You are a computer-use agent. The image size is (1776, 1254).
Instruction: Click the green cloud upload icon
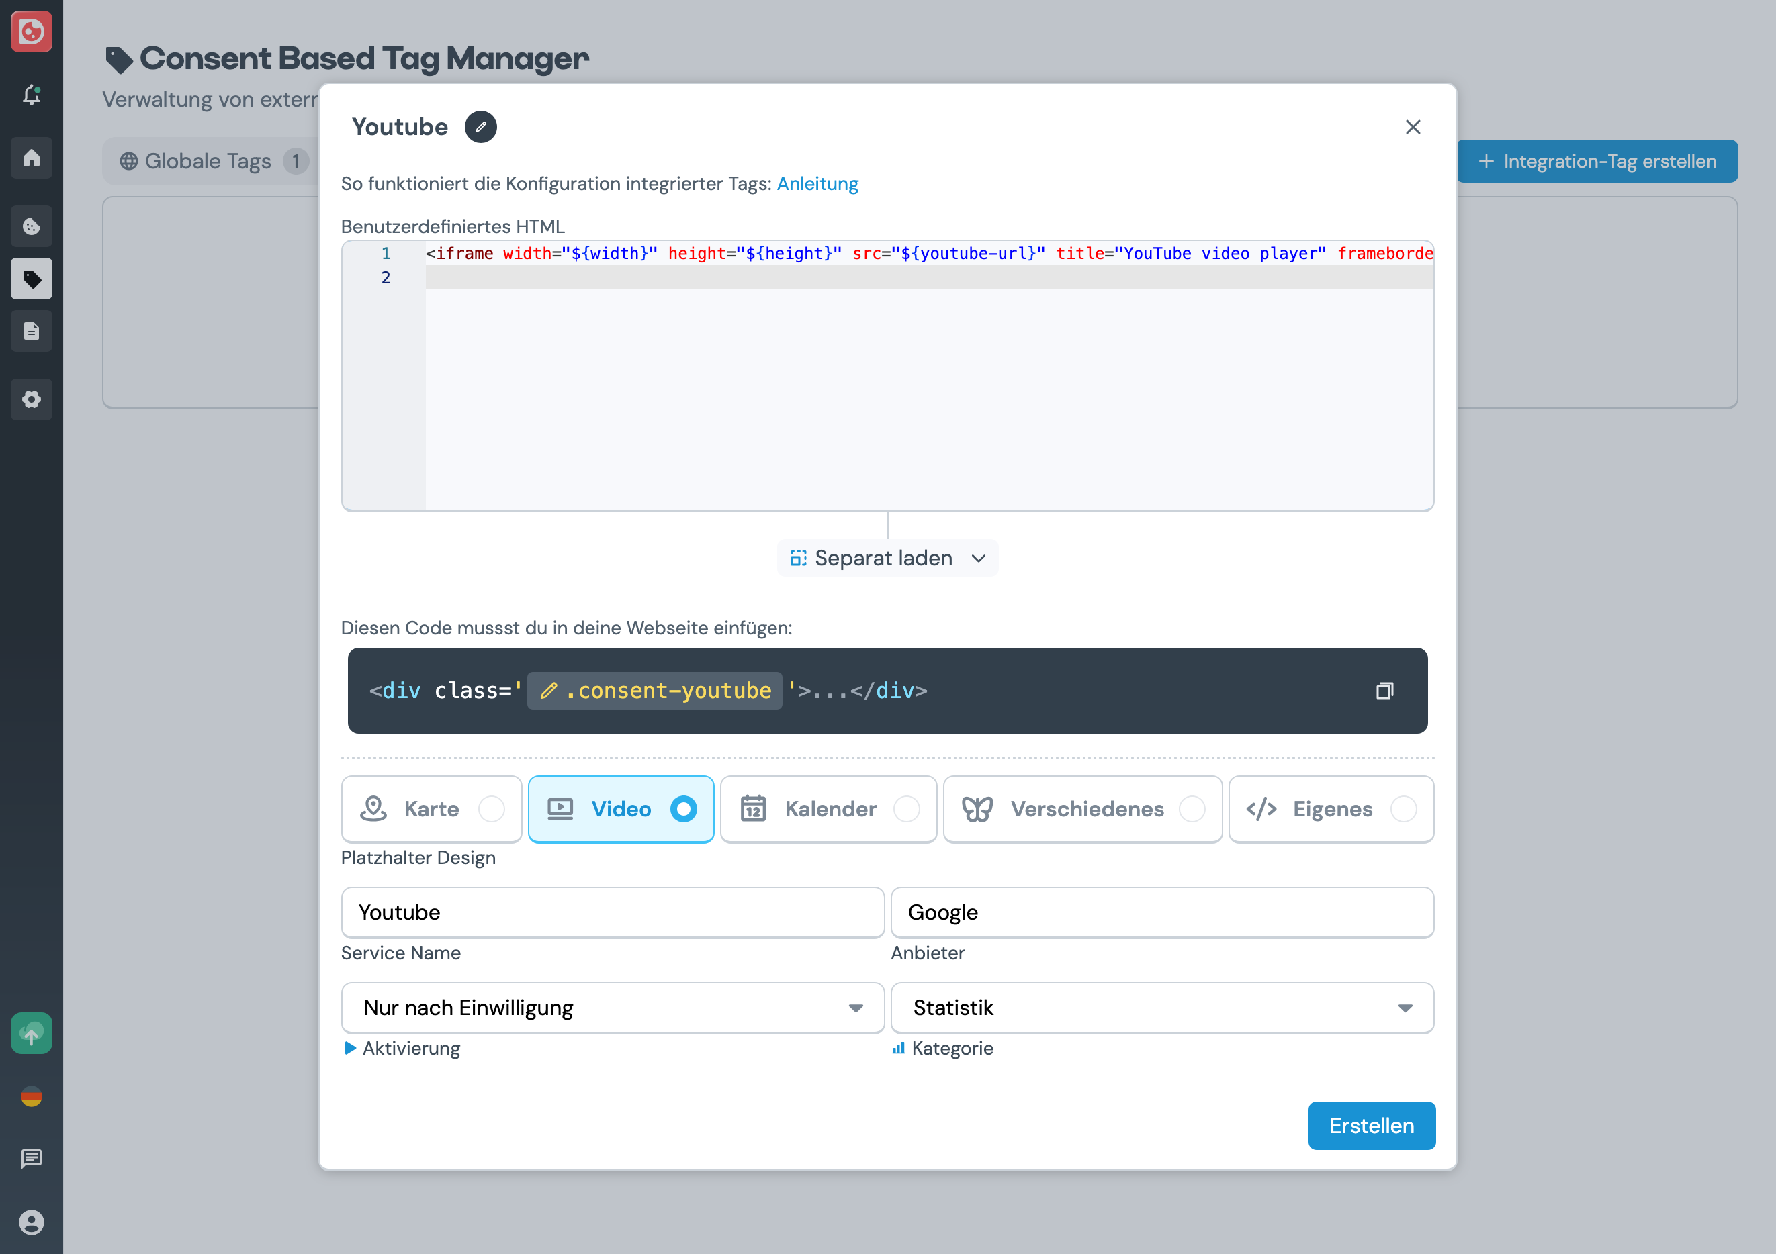(x=31, y=1034)
